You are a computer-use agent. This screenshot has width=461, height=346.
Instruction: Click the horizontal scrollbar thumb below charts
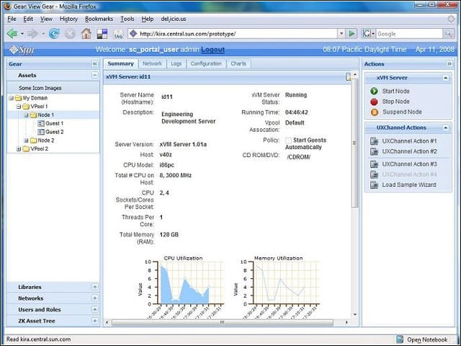223,323
